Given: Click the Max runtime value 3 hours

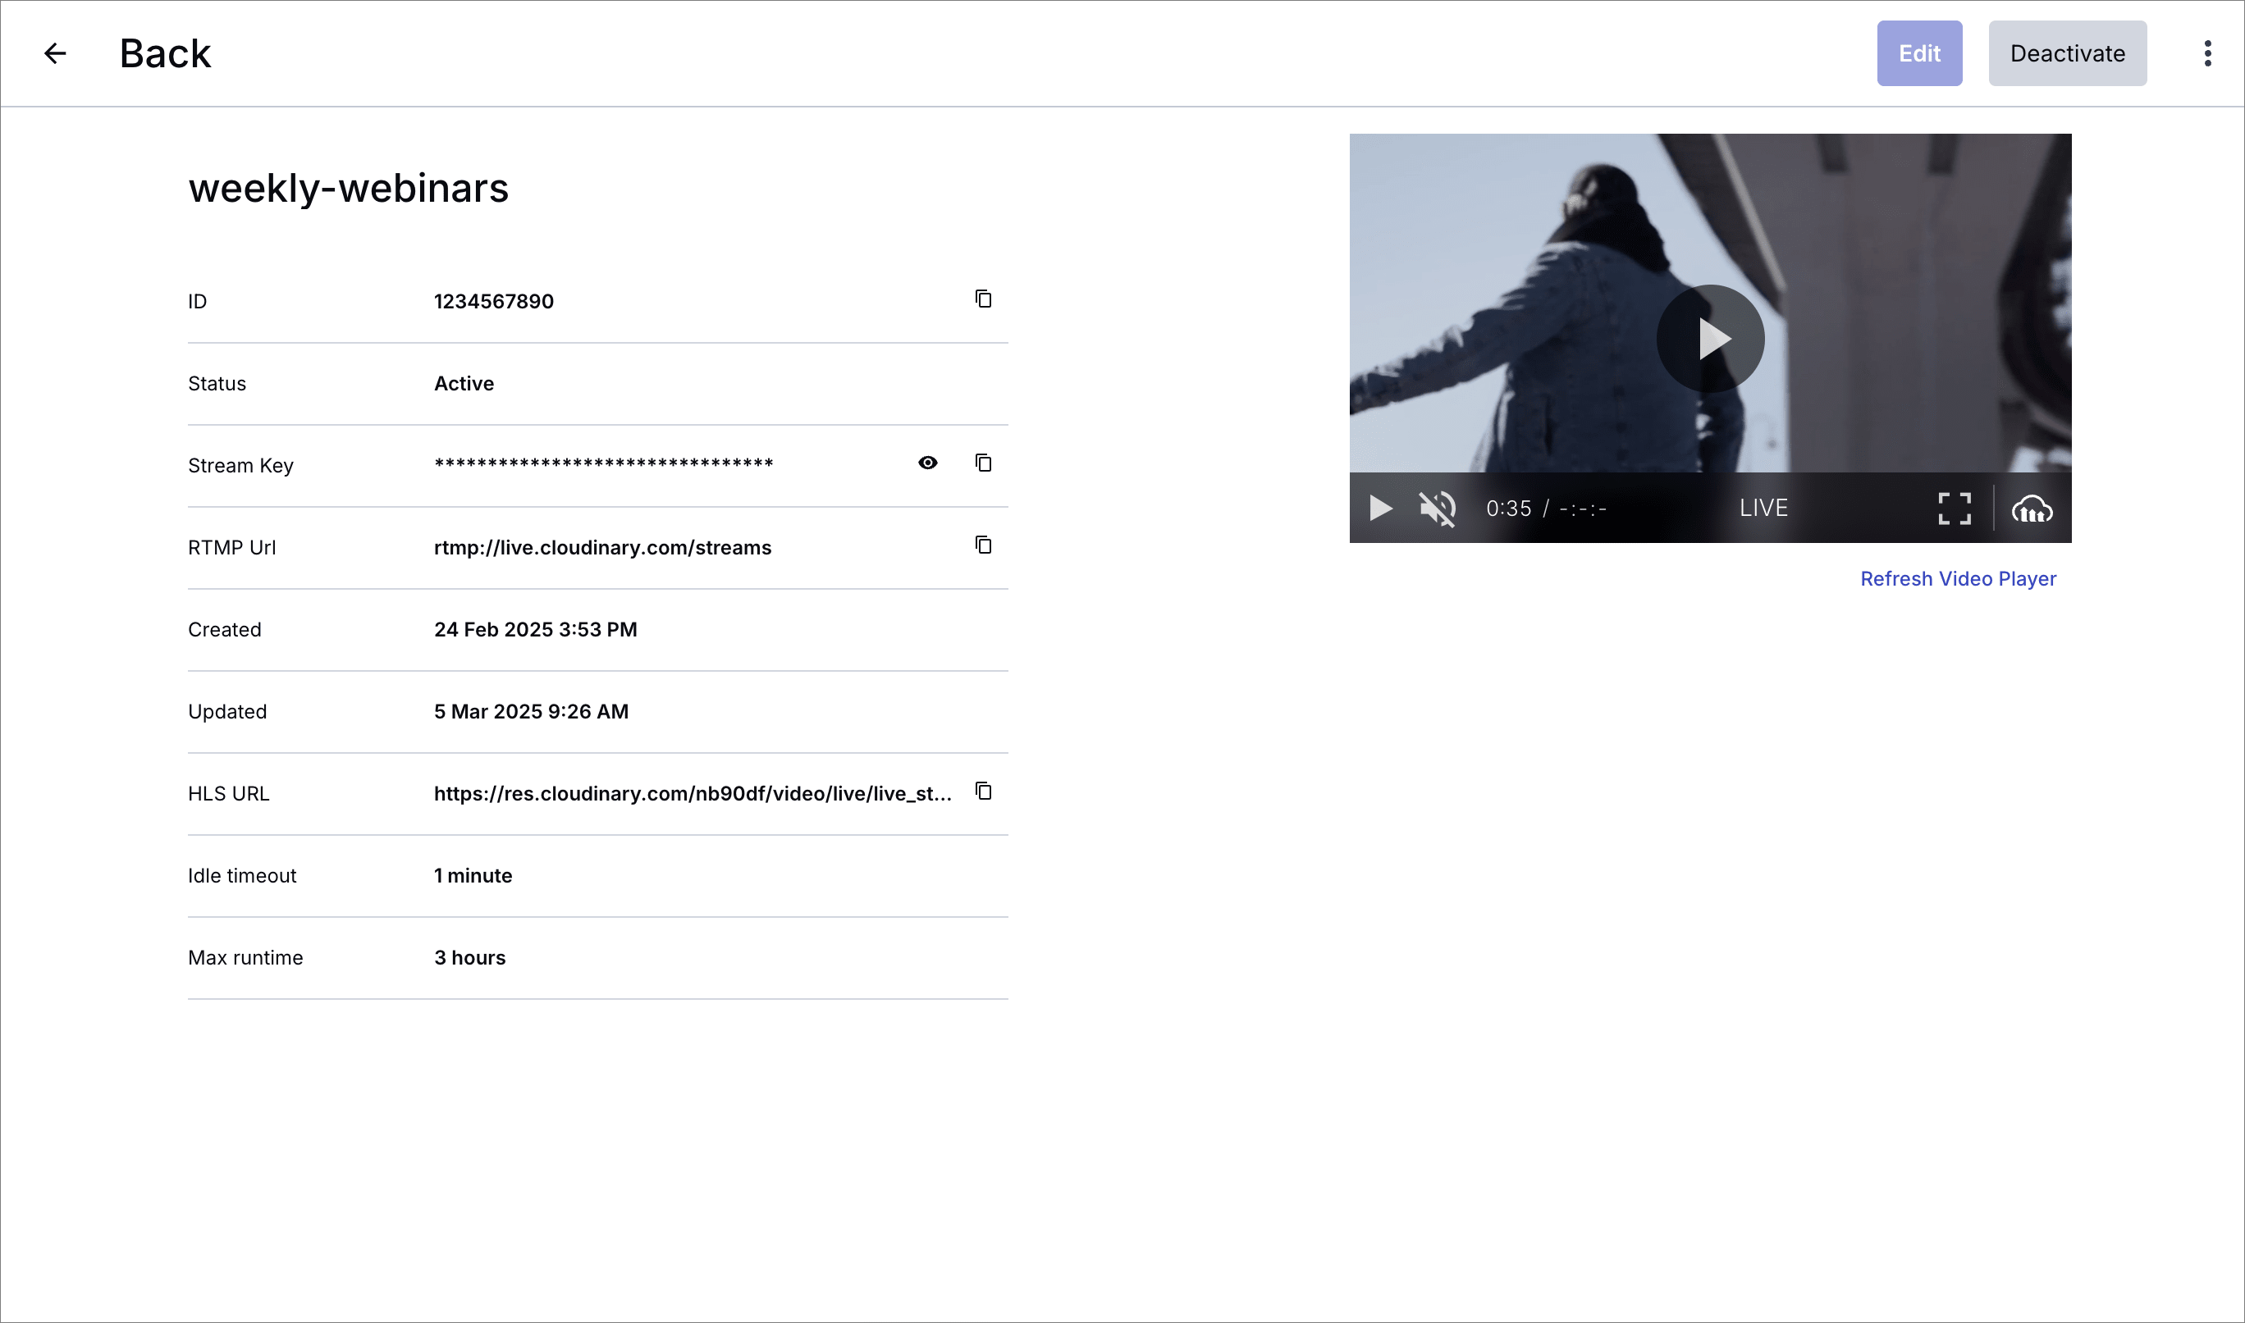Looking at the screenshot, I should coord(470,957).
